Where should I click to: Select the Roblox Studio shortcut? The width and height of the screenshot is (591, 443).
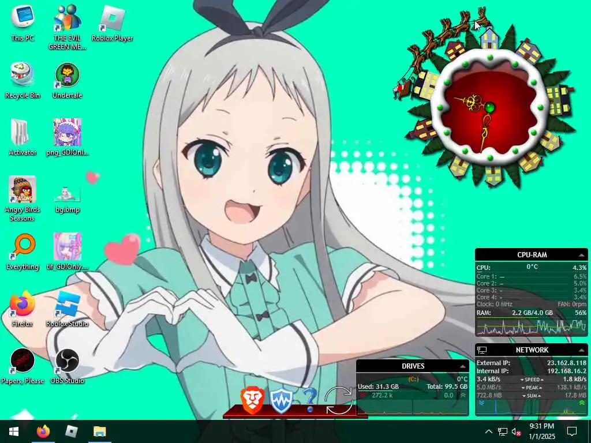point(67,309)
